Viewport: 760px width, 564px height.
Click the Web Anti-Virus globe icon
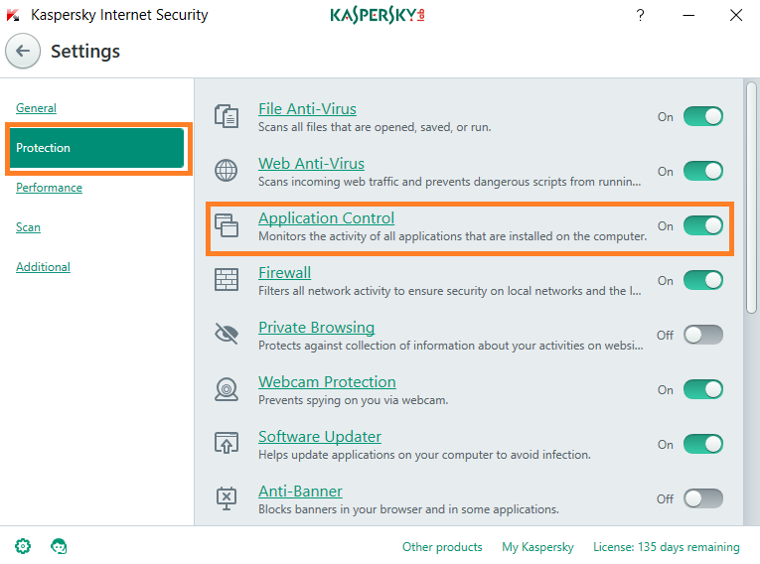(x=227, y=171)
